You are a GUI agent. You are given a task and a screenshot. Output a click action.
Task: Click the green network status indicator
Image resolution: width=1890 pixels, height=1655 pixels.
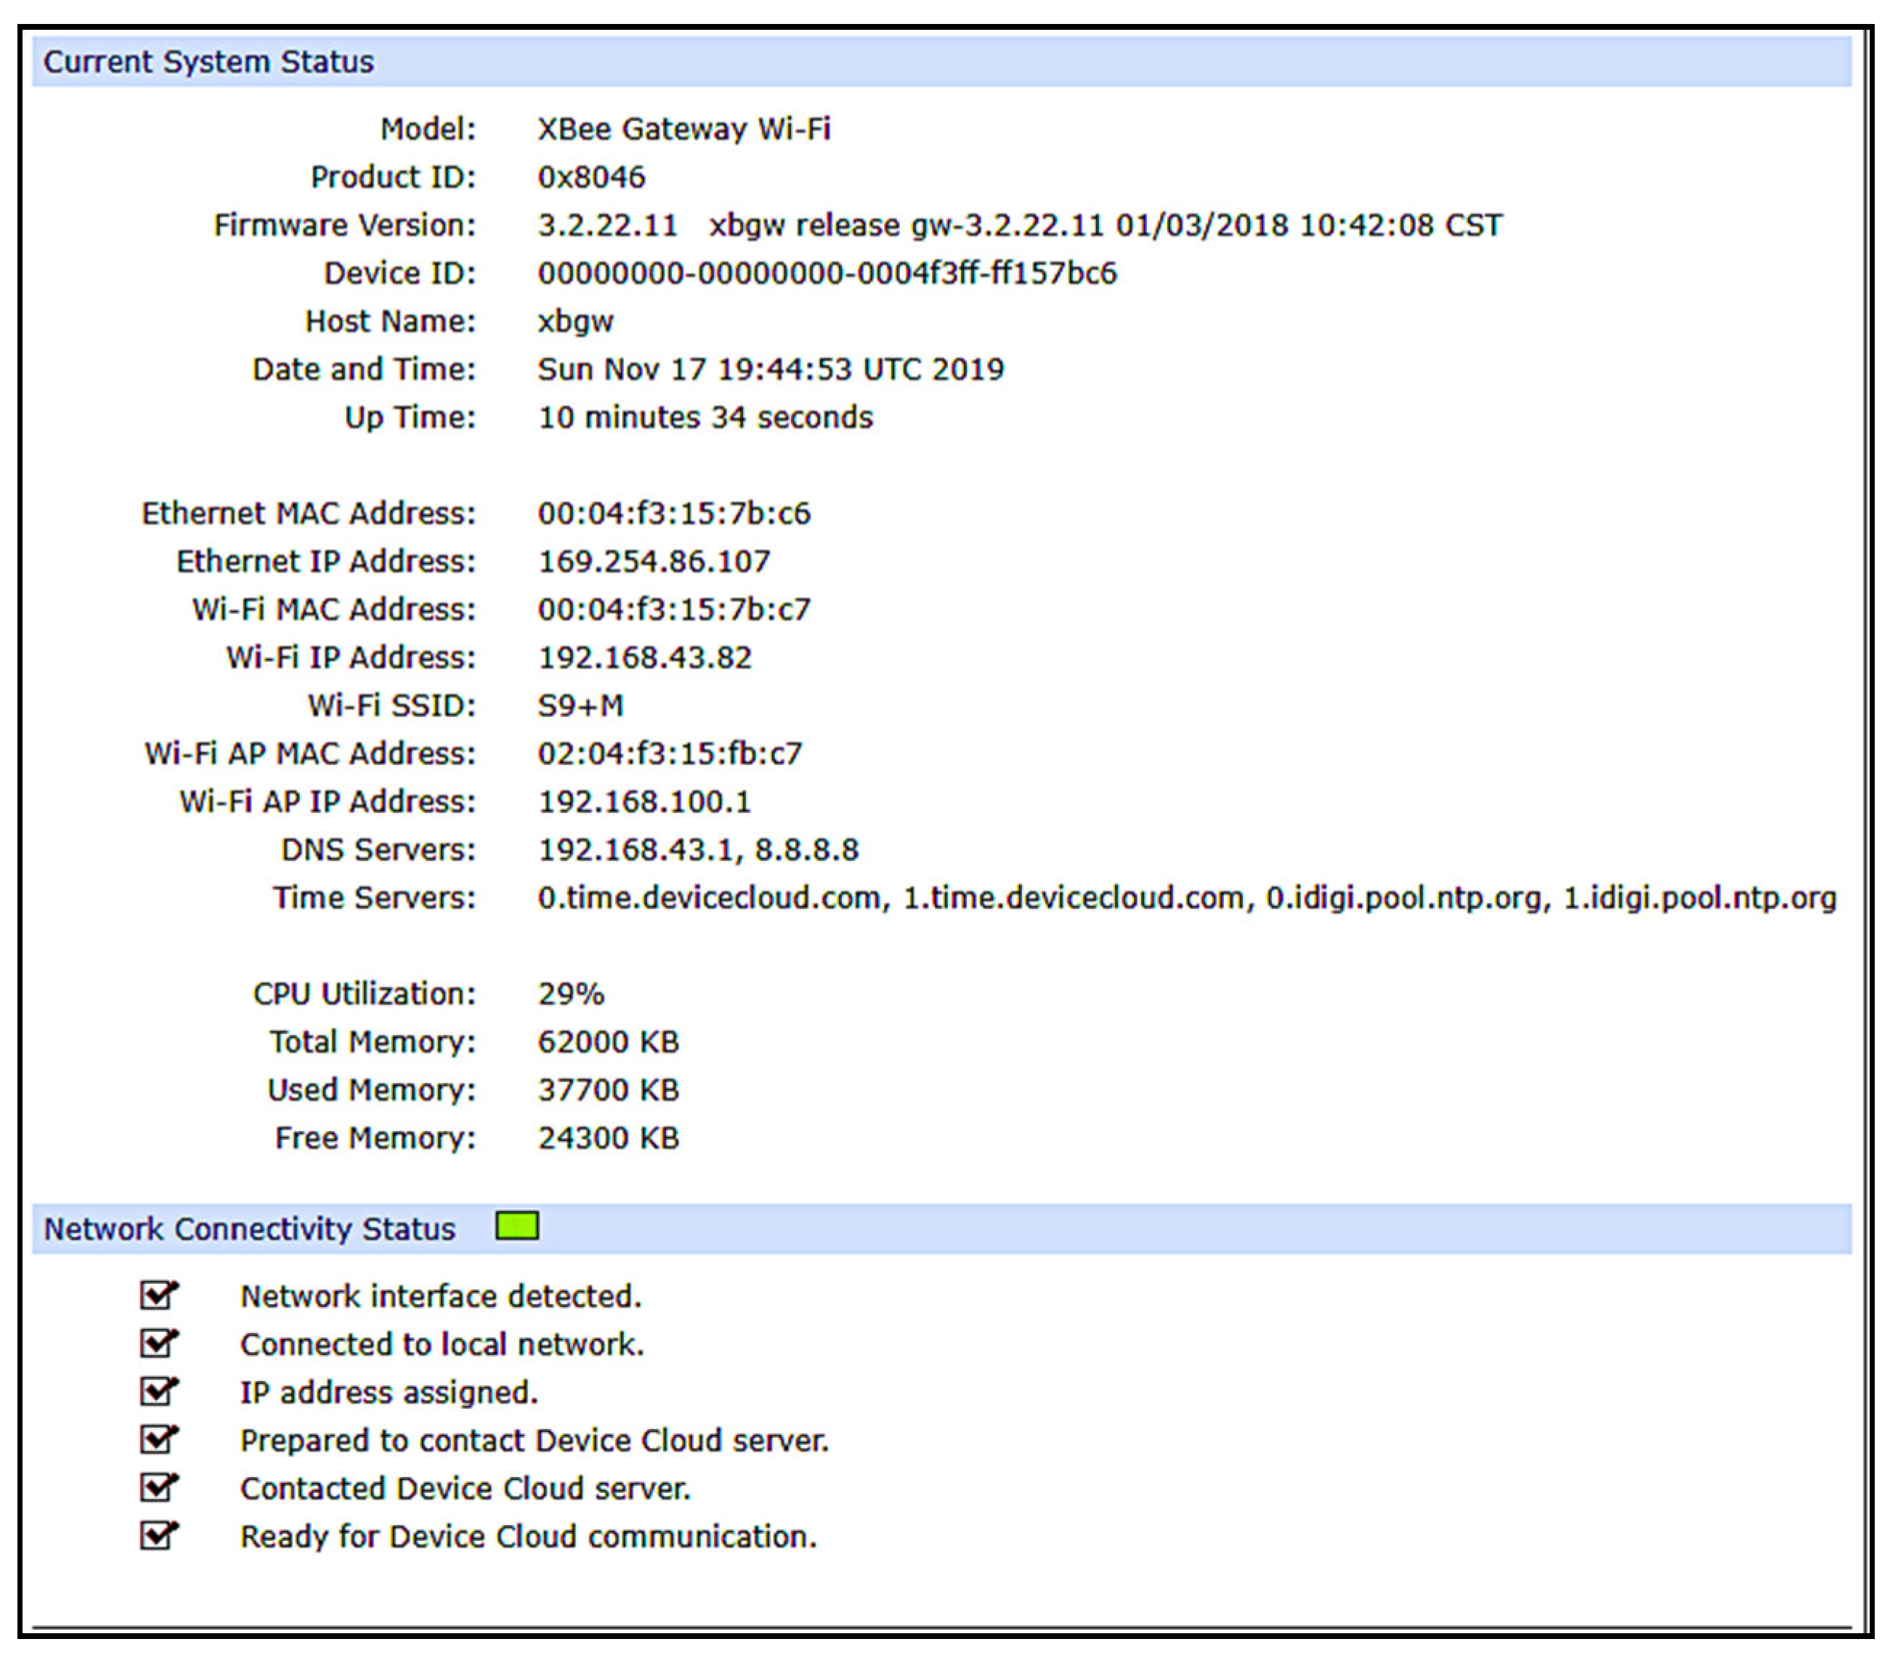coord(517,1226)
